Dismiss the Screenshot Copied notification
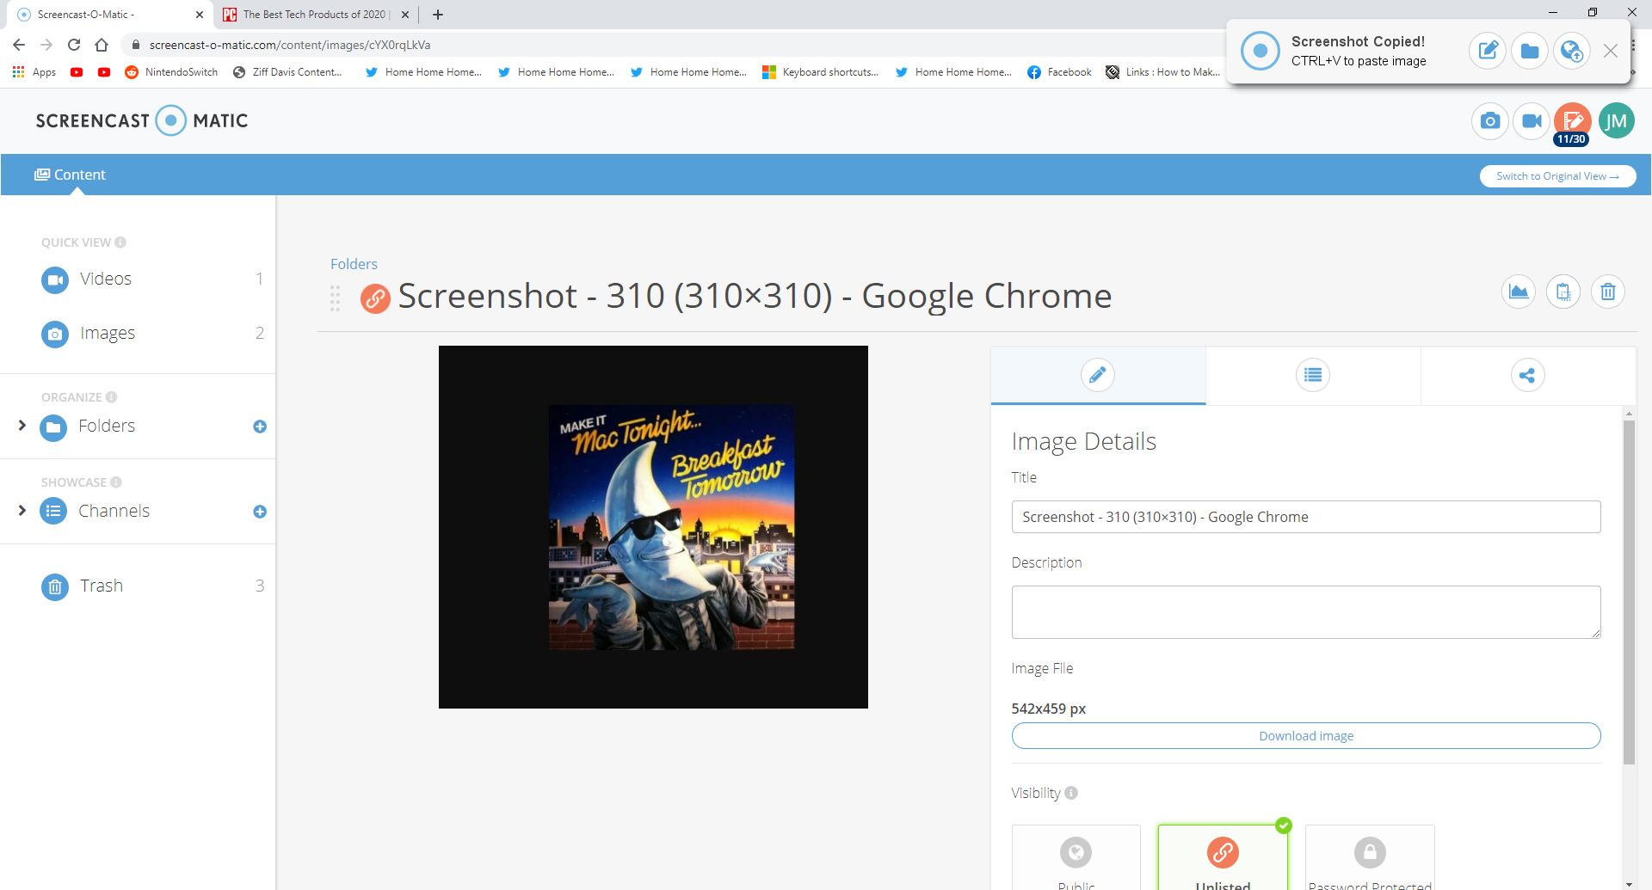1652x890 pixels. (x=1611, y=51)
